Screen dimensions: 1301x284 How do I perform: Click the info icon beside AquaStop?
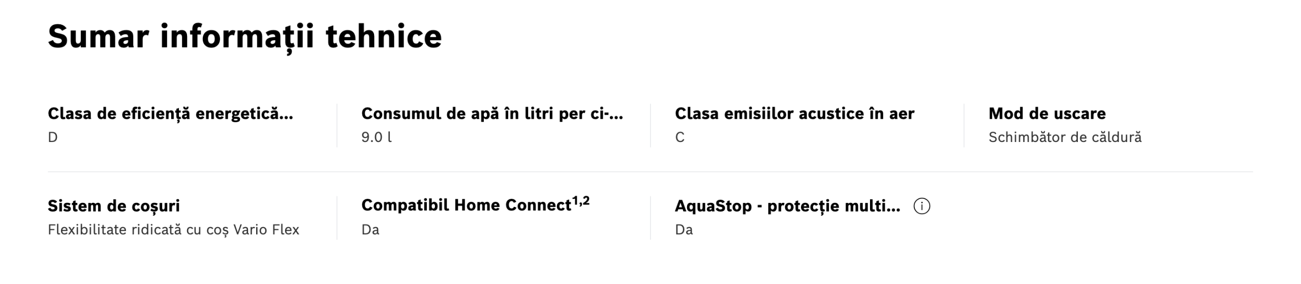[x=921, y=206]
